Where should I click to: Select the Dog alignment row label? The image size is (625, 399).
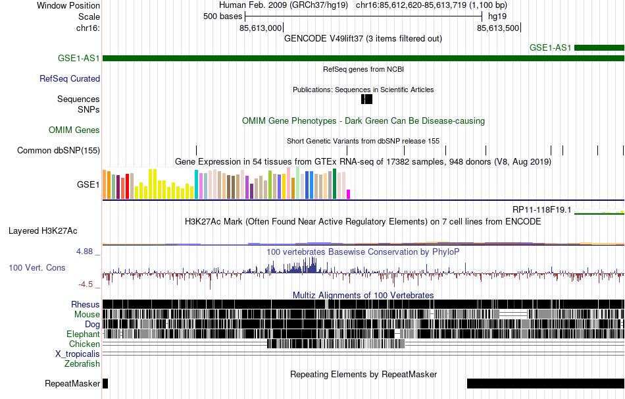(92, 325)
